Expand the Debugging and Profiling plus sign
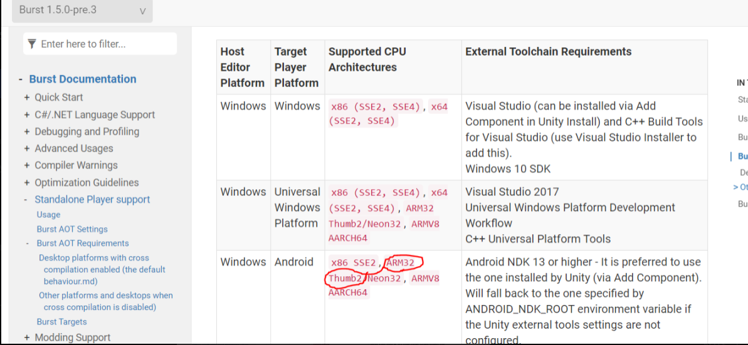 [x=27, y=132]
